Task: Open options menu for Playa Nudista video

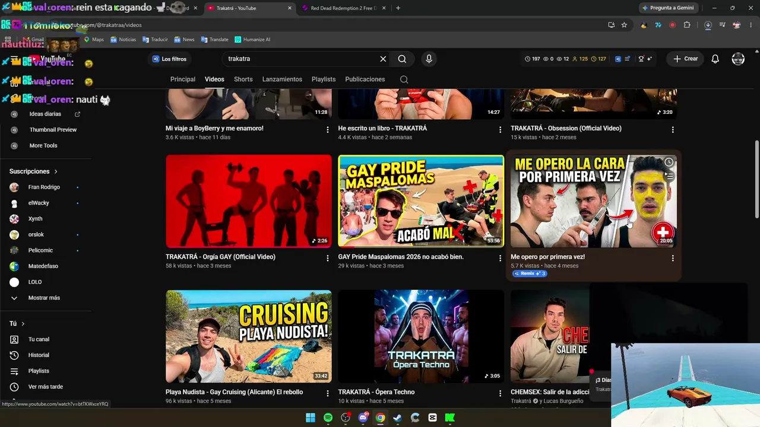Action: (327, 393)
